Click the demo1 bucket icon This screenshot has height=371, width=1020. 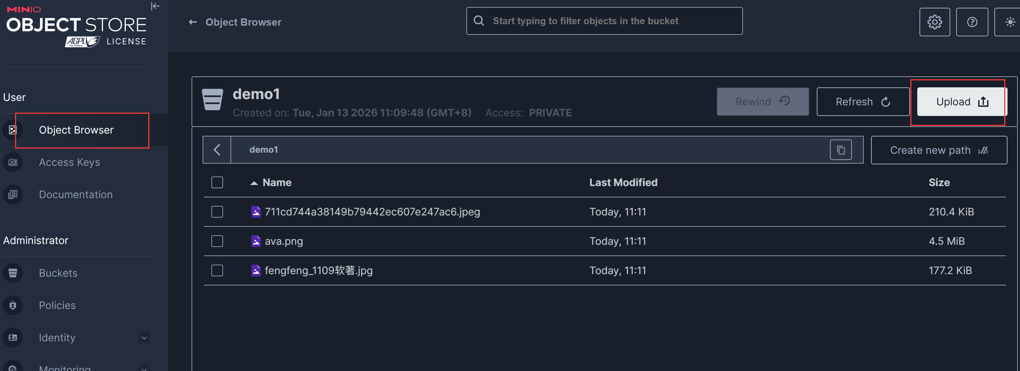[x=212, y=99]
